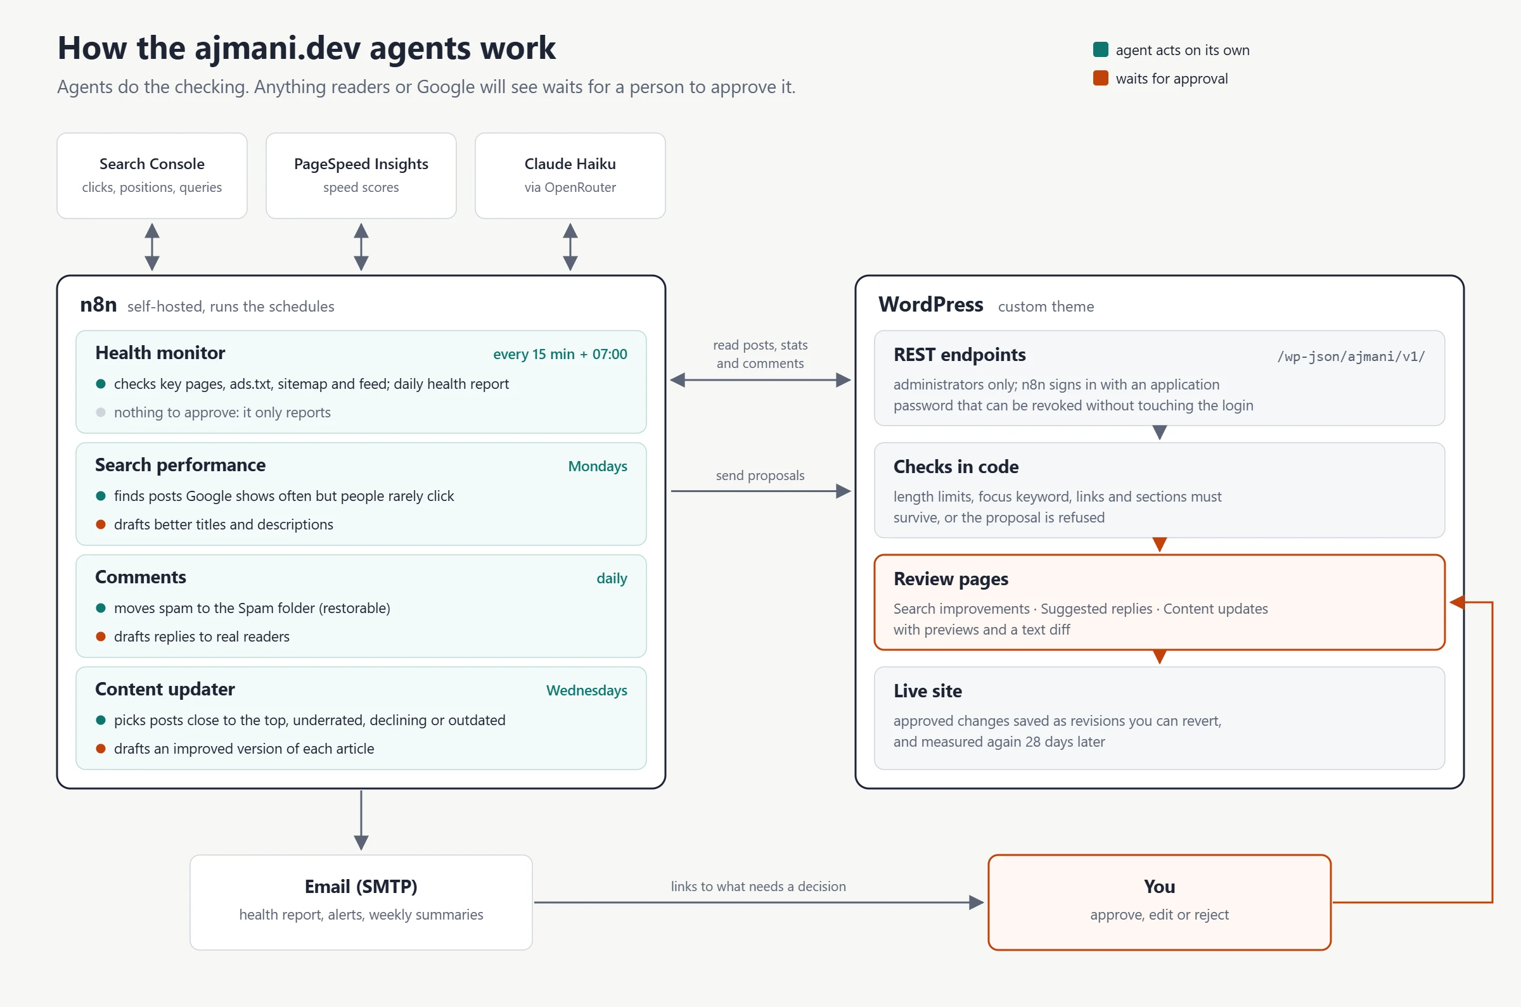Image resolution: width=1521 pixels, height=1007 pixels.
Task: Click the 'Mondays' schedule label
Action: pyautogui.click(x=597, y=465)
